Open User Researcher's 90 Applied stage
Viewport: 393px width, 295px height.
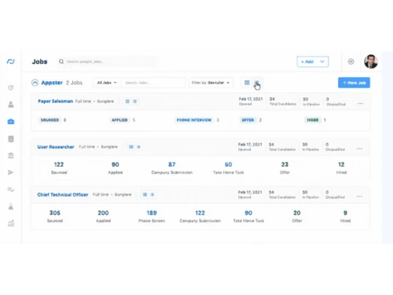[x=116, y=168]
